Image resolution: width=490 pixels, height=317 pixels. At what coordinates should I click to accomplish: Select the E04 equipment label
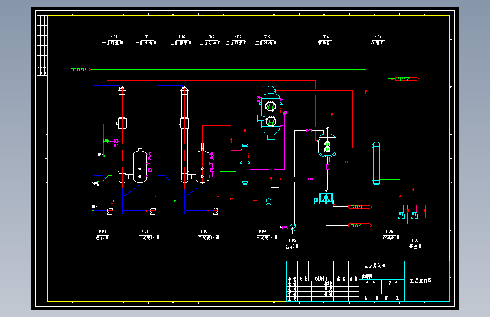[x=378, y=39]
